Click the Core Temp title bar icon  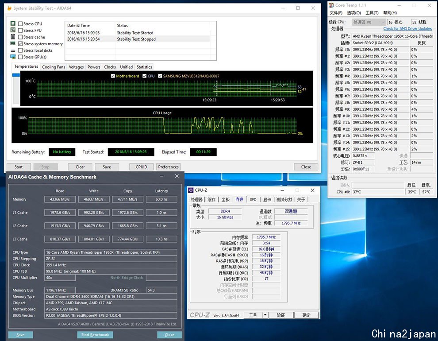point(331,5)
